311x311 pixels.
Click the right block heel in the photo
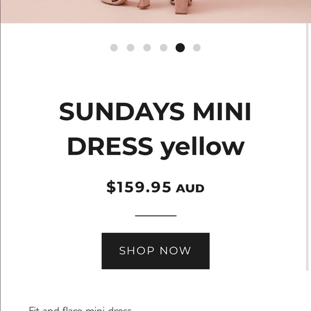point(181,7)
